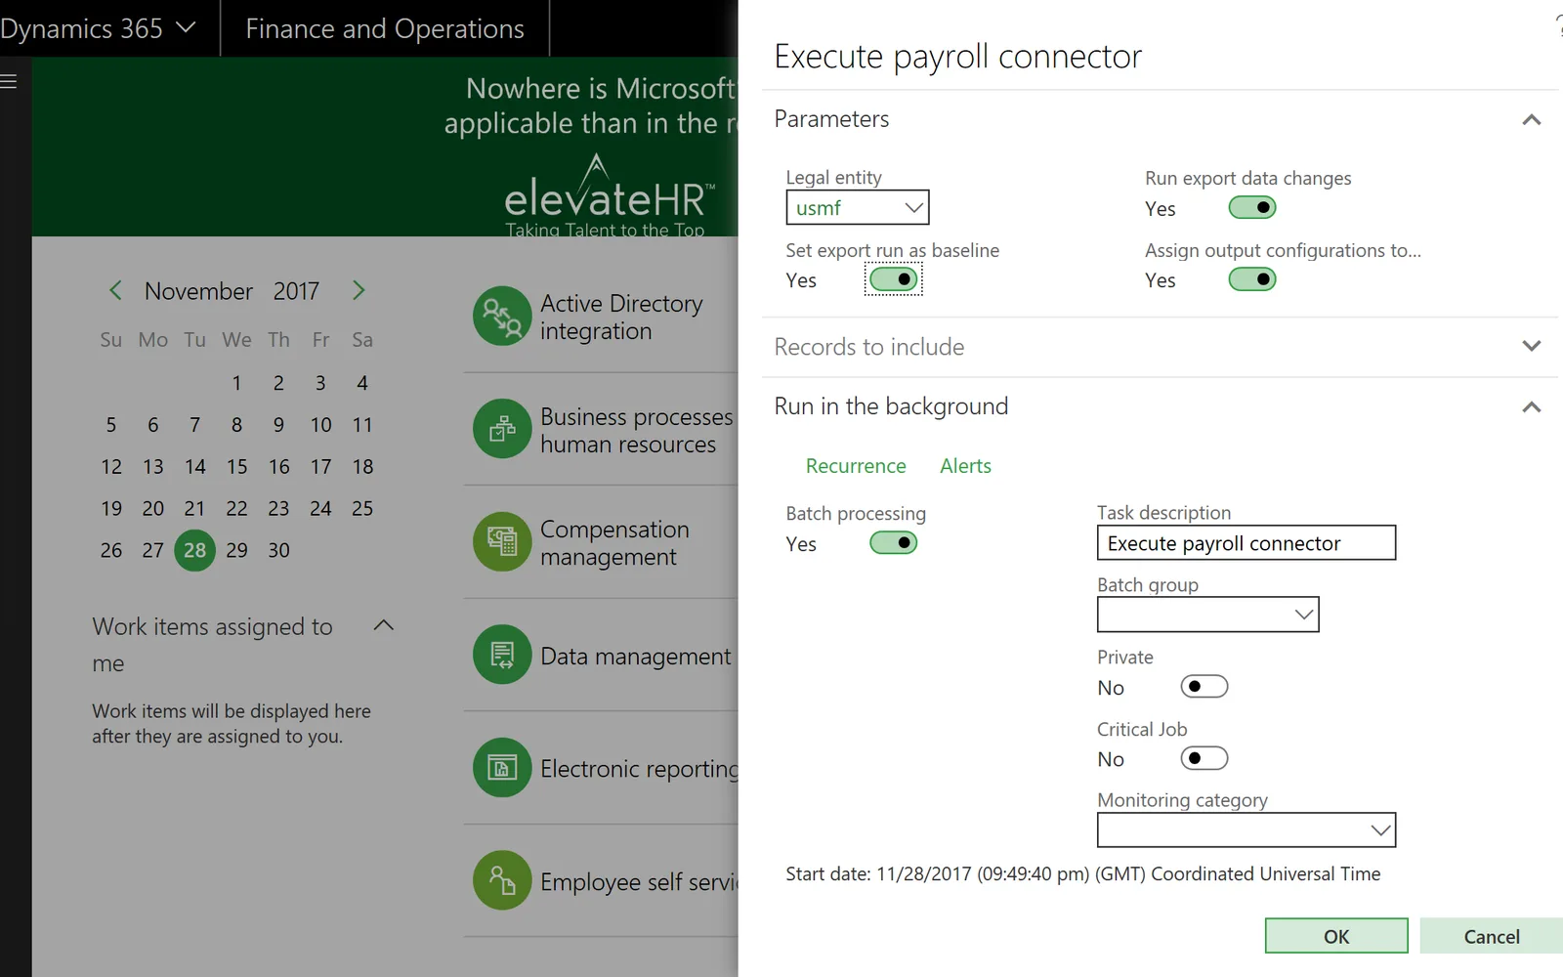The height and width of the screenshot is (977, 1563).
Task: Toggle Run export data changes switch
Action: pyautogui.click(x=1252, y=207)
